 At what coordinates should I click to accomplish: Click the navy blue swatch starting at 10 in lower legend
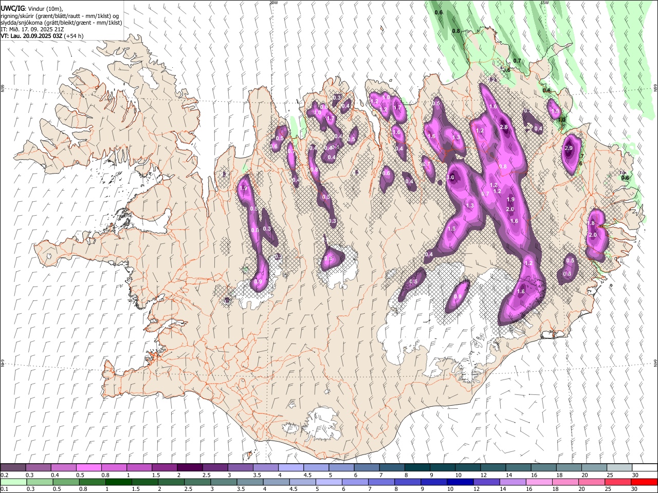point(460,482)
